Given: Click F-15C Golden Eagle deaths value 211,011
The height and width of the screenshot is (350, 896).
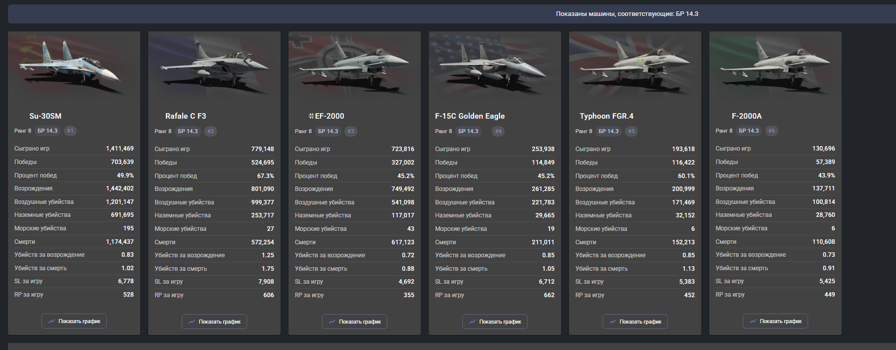Looking at the screenshot, I should (x=543, y=242).
